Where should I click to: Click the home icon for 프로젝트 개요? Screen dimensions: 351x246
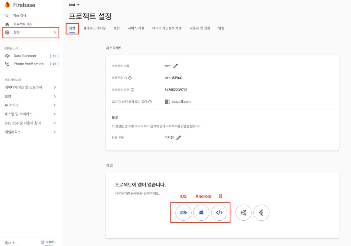coord(7,24)
